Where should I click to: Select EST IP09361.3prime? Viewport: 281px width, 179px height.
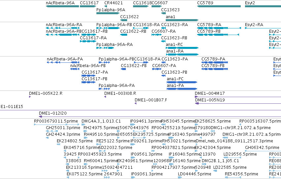click(133, 177)
